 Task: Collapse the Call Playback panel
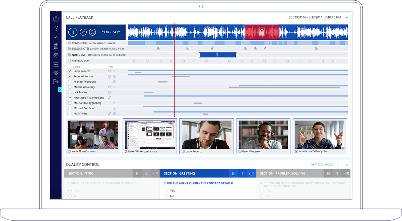pos(347,17)
